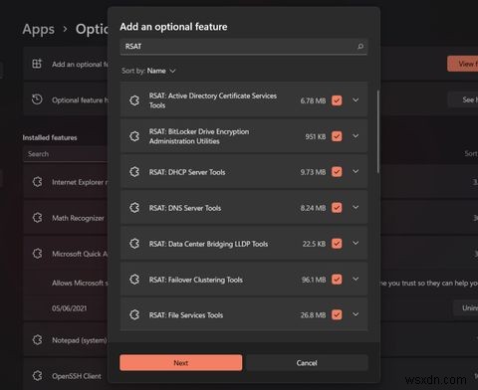Uncheck RSAT: DHCP Server Tools checkbox
This screenshot has height=390, width=478.
click(x=337, y=172)
